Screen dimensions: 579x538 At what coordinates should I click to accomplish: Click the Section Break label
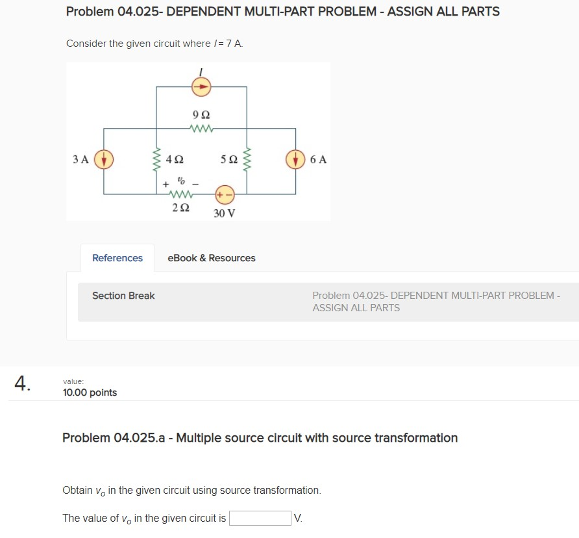(x=123, y=296)
